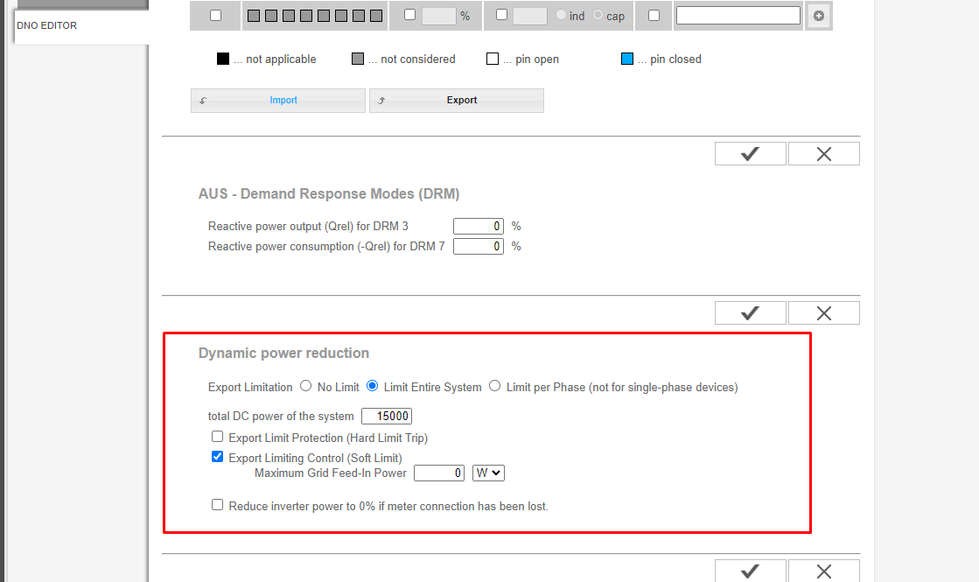Click the plus icon to add a rule
The width and height of the screenshot is (979, 582).
coord(819,16)
